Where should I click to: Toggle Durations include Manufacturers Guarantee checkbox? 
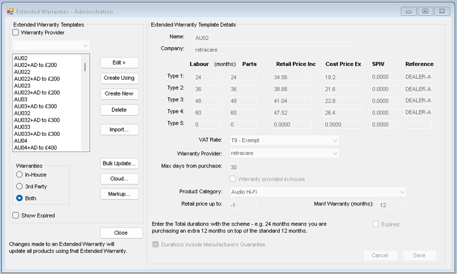156,245
